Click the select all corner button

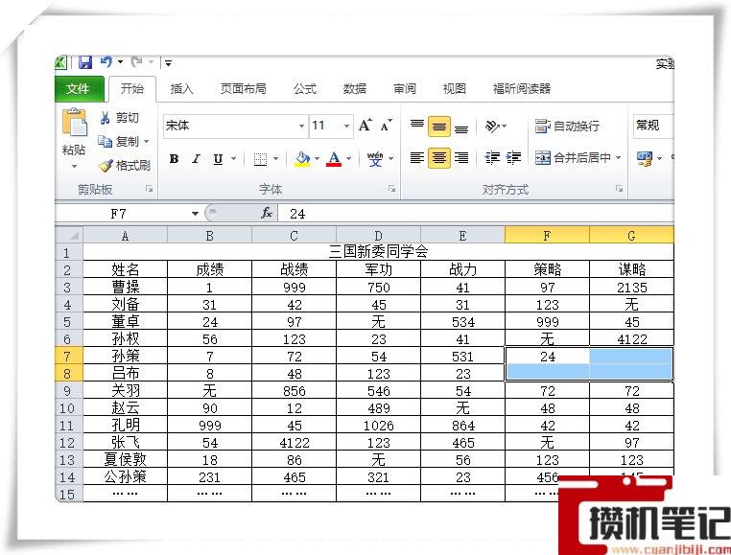tap(69, 235)
